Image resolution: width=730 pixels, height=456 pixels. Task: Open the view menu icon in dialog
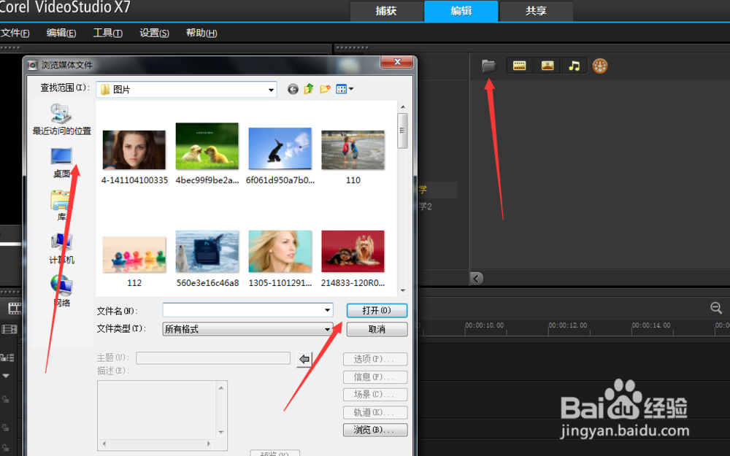coord(345,89)
